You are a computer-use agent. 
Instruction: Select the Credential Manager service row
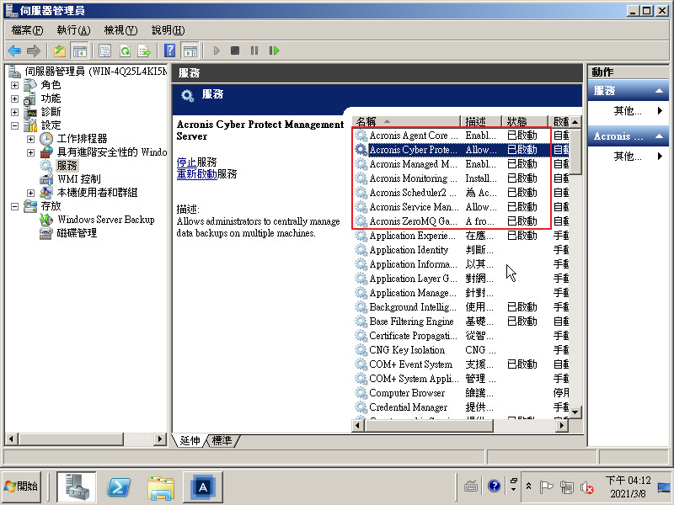(x=461, y=407)
